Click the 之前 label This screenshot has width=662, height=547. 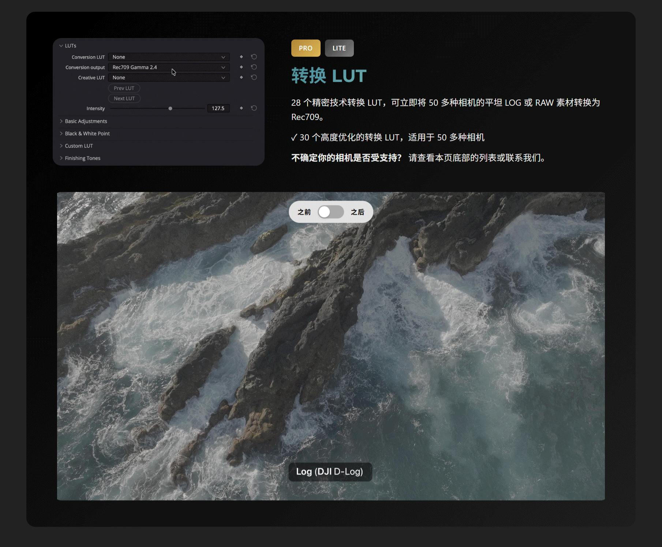(x=304, y=212)
